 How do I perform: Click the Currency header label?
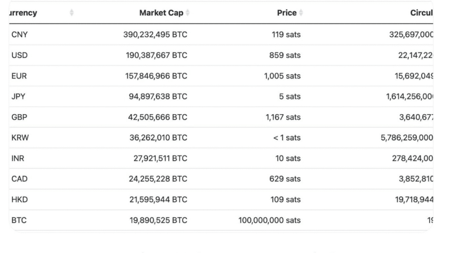[x=23, y=13]
